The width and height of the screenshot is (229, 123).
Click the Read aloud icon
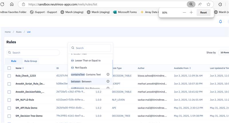[200, 4]
